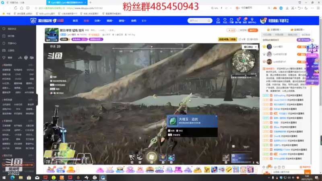This screenshot has width=322, height=181.
Task: Show all 单机热游 categories via 全部
Action: [31, 100]
